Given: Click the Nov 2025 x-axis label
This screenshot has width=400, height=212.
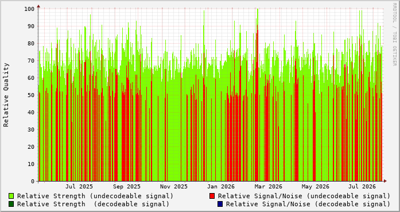Looking at the screenshot, I should click(x=174, y=187).
